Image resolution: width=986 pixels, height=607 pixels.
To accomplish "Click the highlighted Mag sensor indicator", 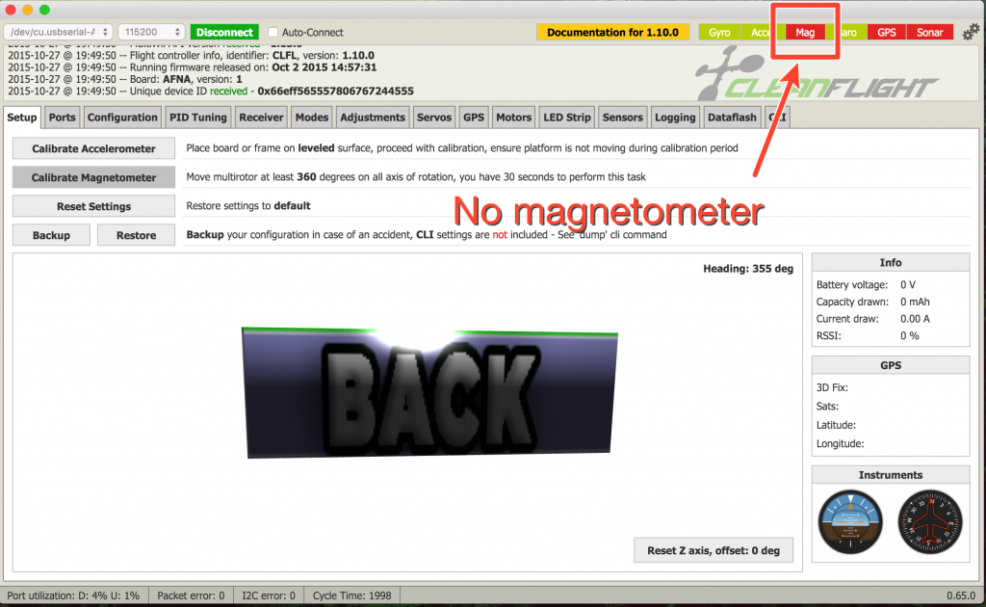I will click(x=805, y=32).
